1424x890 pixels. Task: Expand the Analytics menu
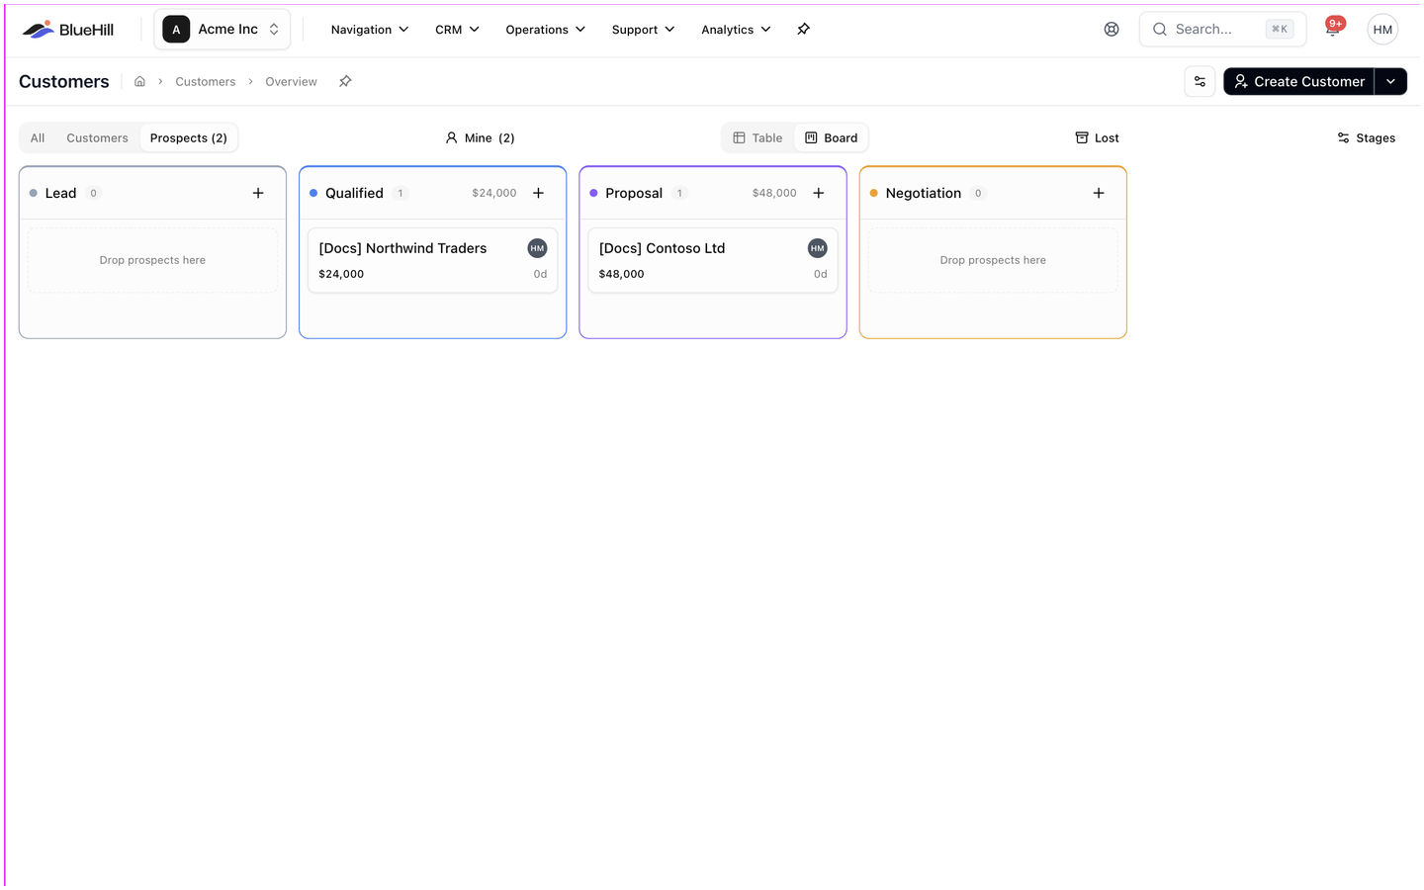tap(736, 30)
